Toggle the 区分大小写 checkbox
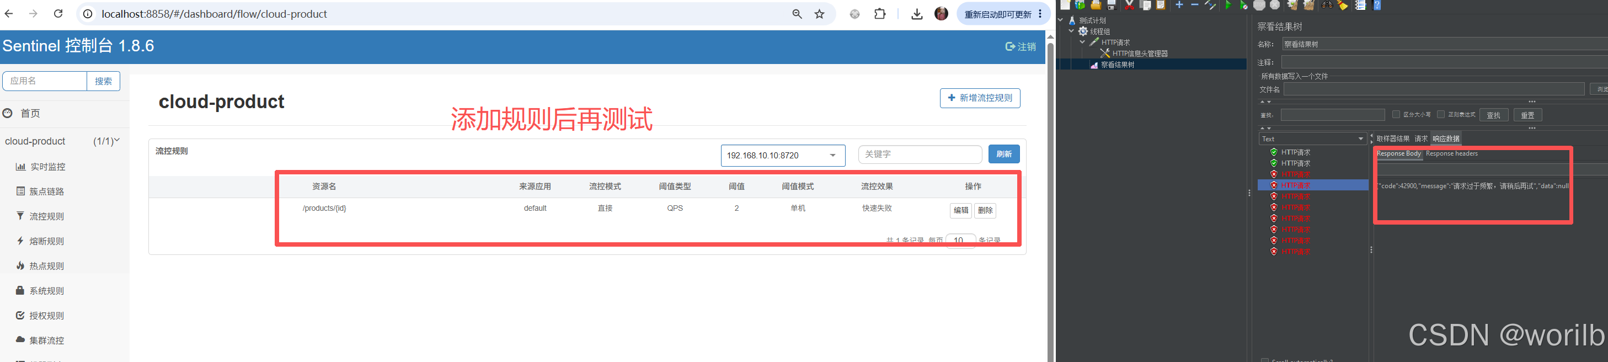 tap(1396, 114)
